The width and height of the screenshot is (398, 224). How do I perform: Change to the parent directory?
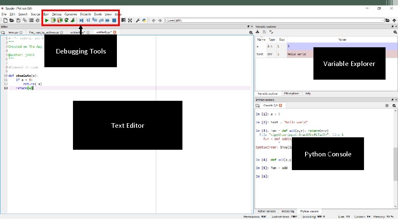394,20
